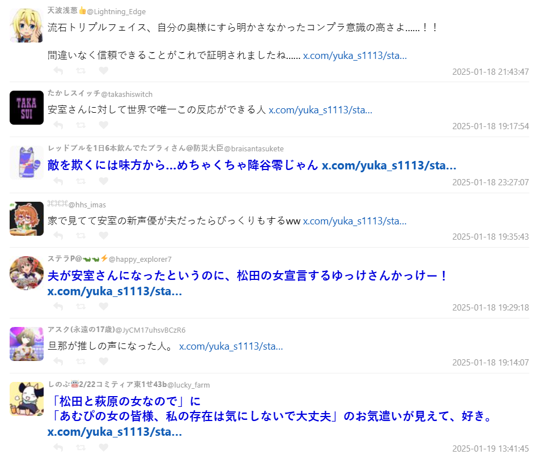
Task: Retweet the Lightning_Edge tweet
Action: (x=81, y=71)
